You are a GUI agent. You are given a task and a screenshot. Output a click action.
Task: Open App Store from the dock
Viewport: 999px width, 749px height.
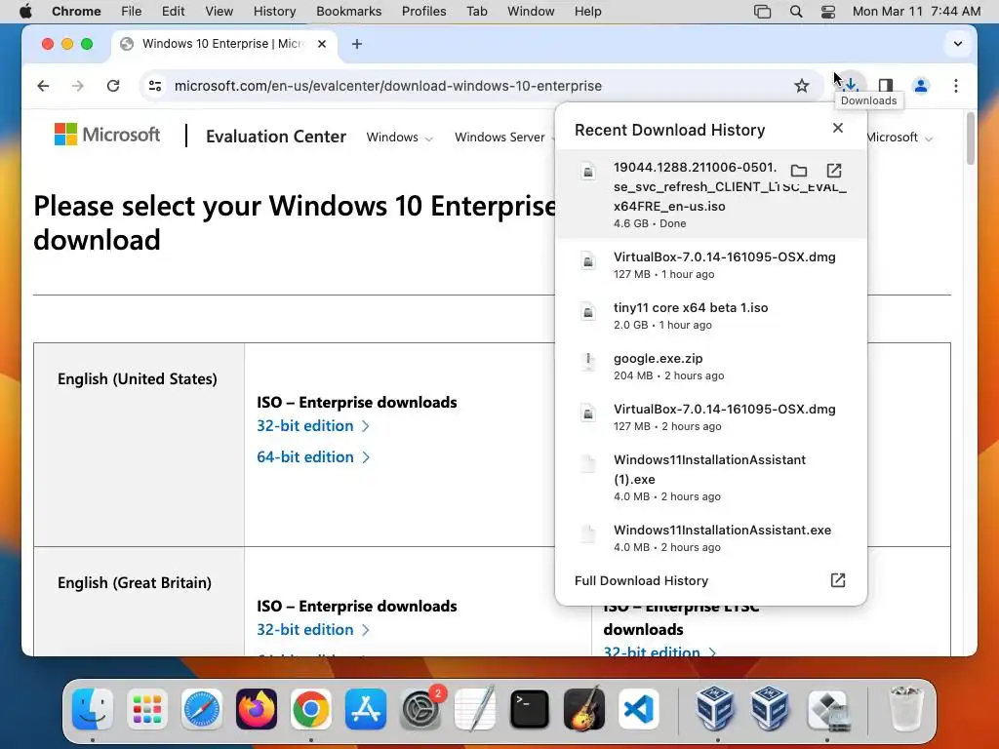[x=366, y=709]
